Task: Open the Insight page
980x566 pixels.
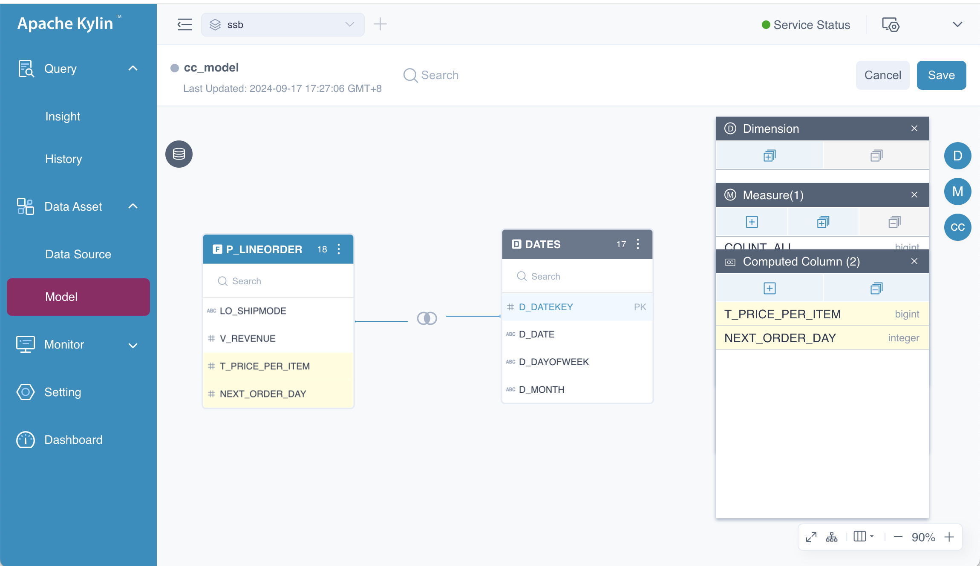Action: click(x=63, y=117)
